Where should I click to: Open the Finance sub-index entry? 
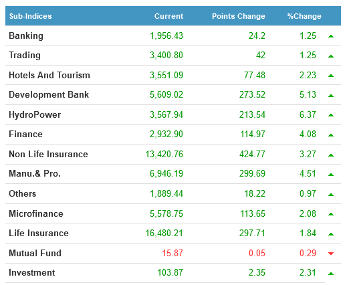(x=25, y=134)
